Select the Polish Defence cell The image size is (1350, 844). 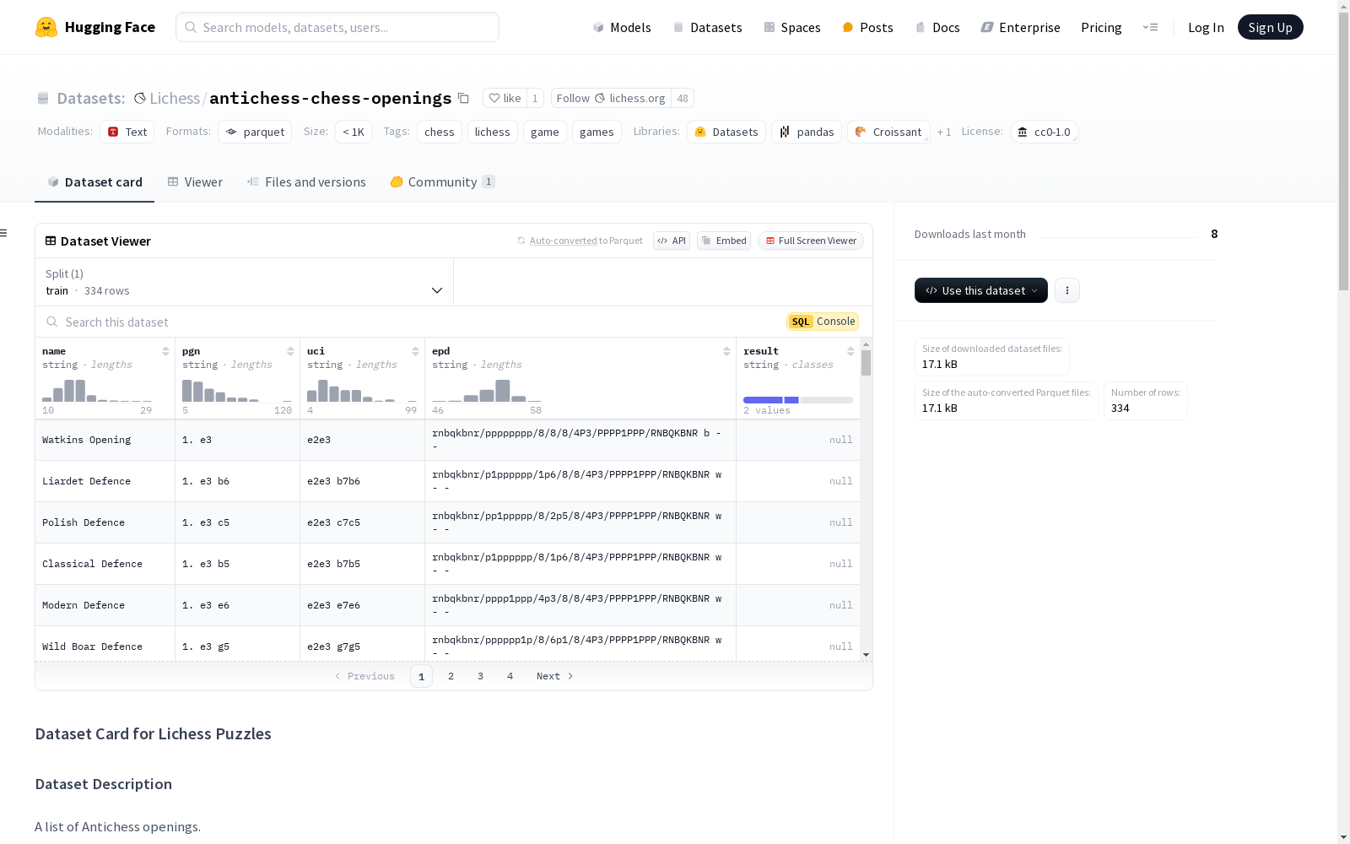coord(105,522)
